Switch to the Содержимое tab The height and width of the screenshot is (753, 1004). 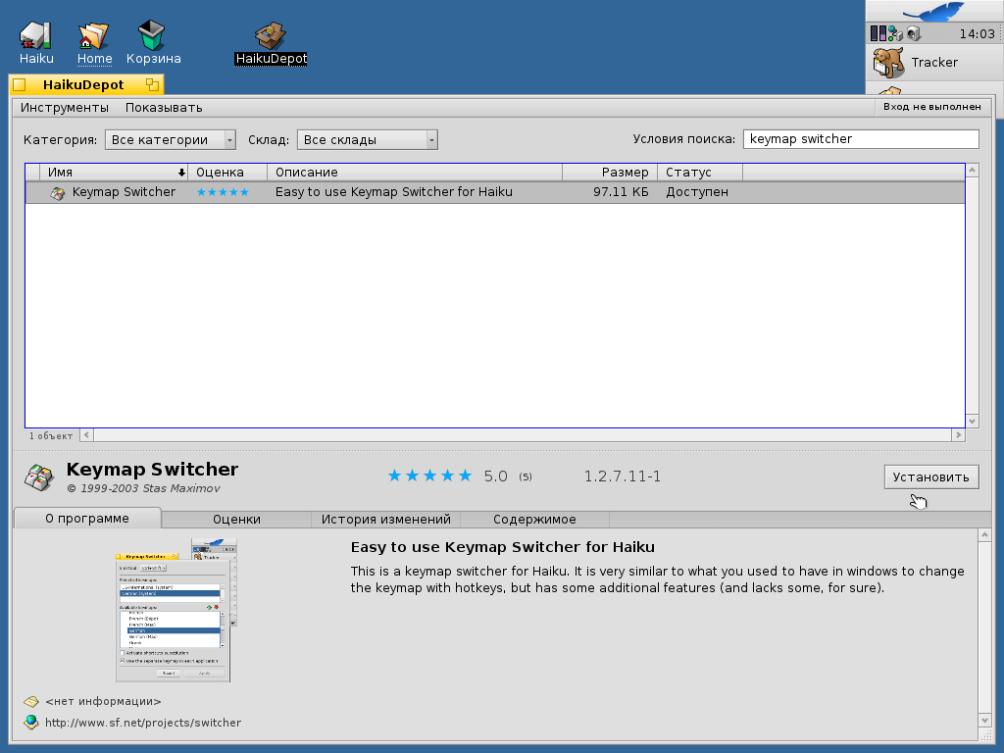(x=534, y=520)
